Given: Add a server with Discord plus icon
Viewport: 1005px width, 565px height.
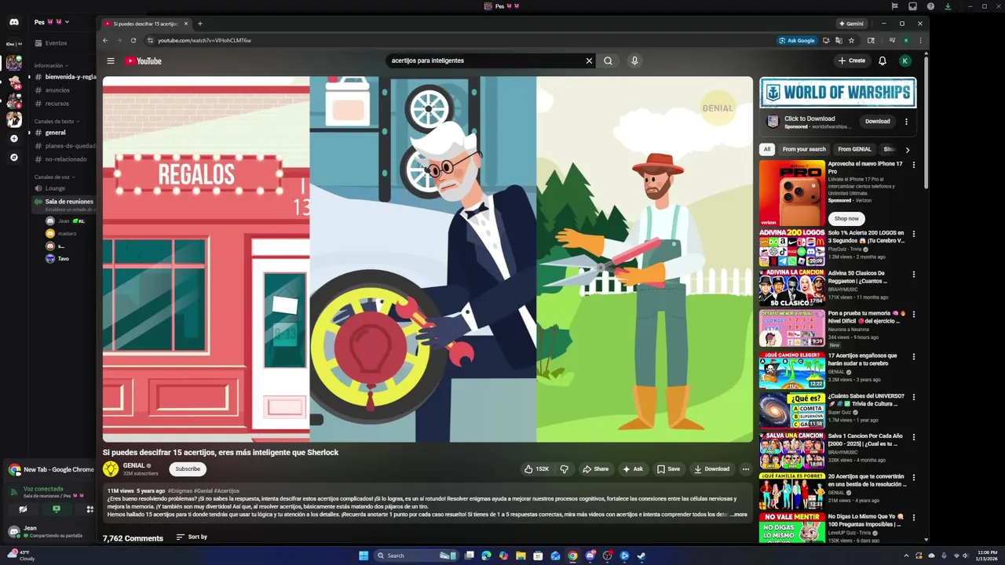Looking at the screenshot, I should 13,138.
